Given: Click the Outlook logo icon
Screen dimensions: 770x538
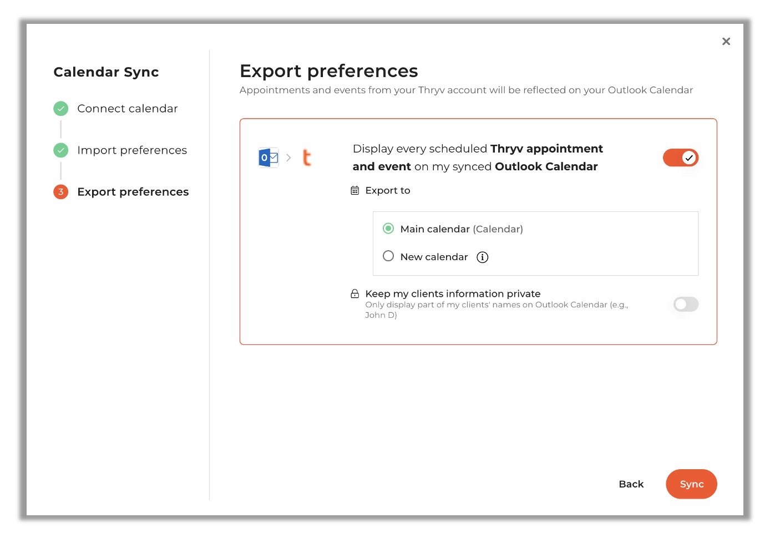Looking at the screenshot, I should pos(269,158).
